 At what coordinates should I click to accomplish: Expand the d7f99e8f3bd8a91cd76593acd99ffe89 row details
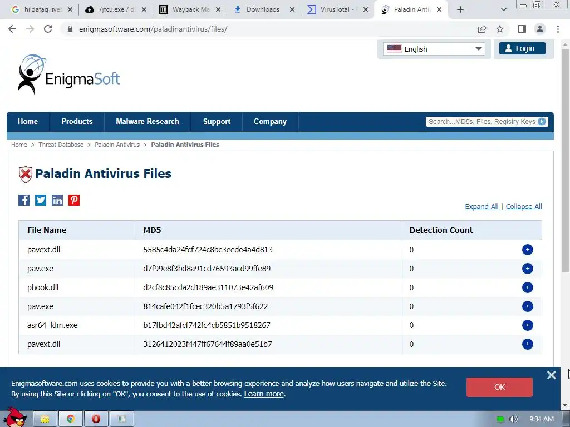(x=528, y=269)
